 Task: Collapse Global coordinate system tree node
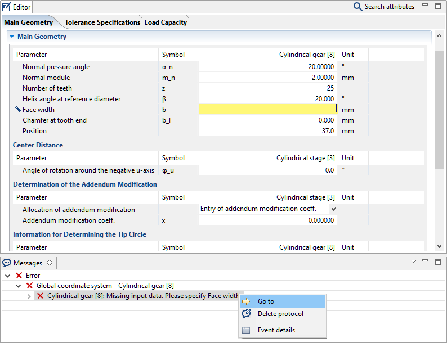[18, 286]
